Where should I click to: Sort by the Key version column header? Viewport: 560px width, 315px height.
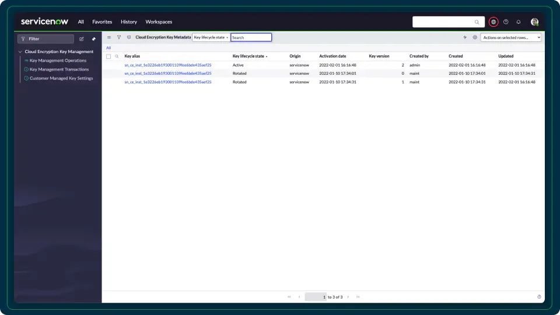pos(379,56)
